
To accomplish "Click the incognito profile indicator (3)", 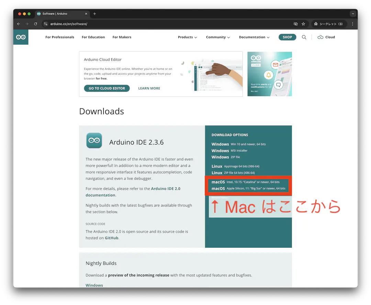I will (329, 24).
